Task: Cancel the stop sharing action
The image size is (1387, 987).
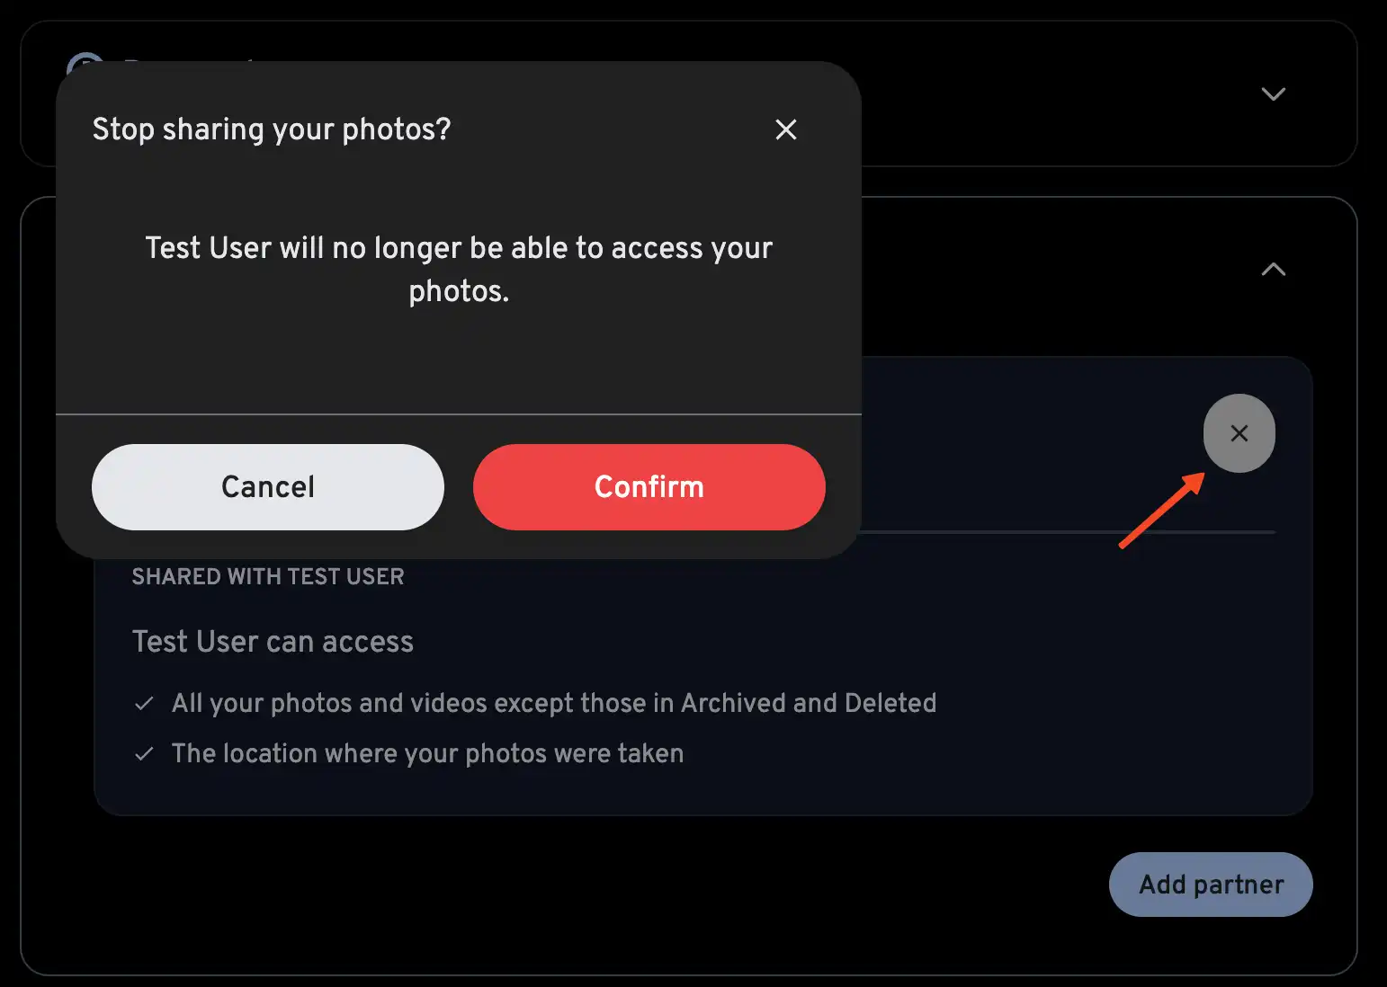Action: (x=267, y=486)
